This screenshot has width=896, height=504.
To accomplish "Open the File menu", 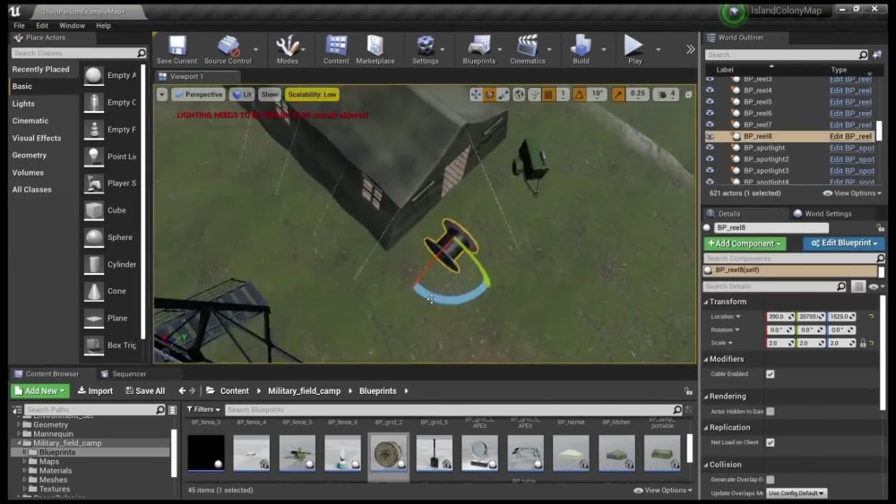I will coord(19,26).
